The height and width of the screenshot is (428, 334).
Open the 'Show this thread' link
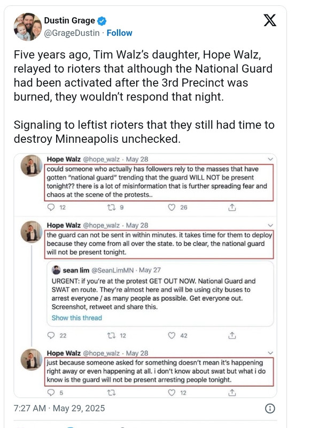coord(77,318)
